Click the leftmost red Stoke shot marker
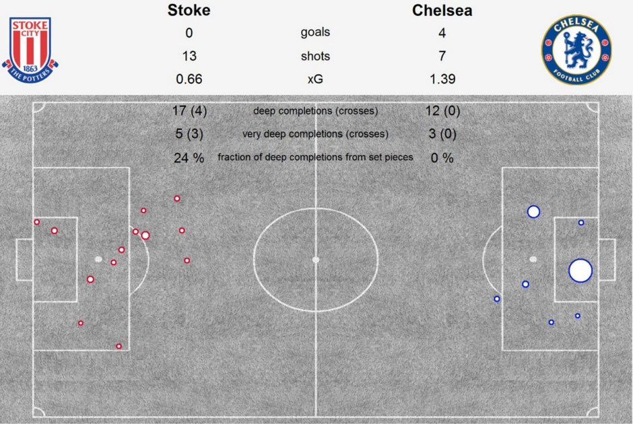 tap(37, 222)
